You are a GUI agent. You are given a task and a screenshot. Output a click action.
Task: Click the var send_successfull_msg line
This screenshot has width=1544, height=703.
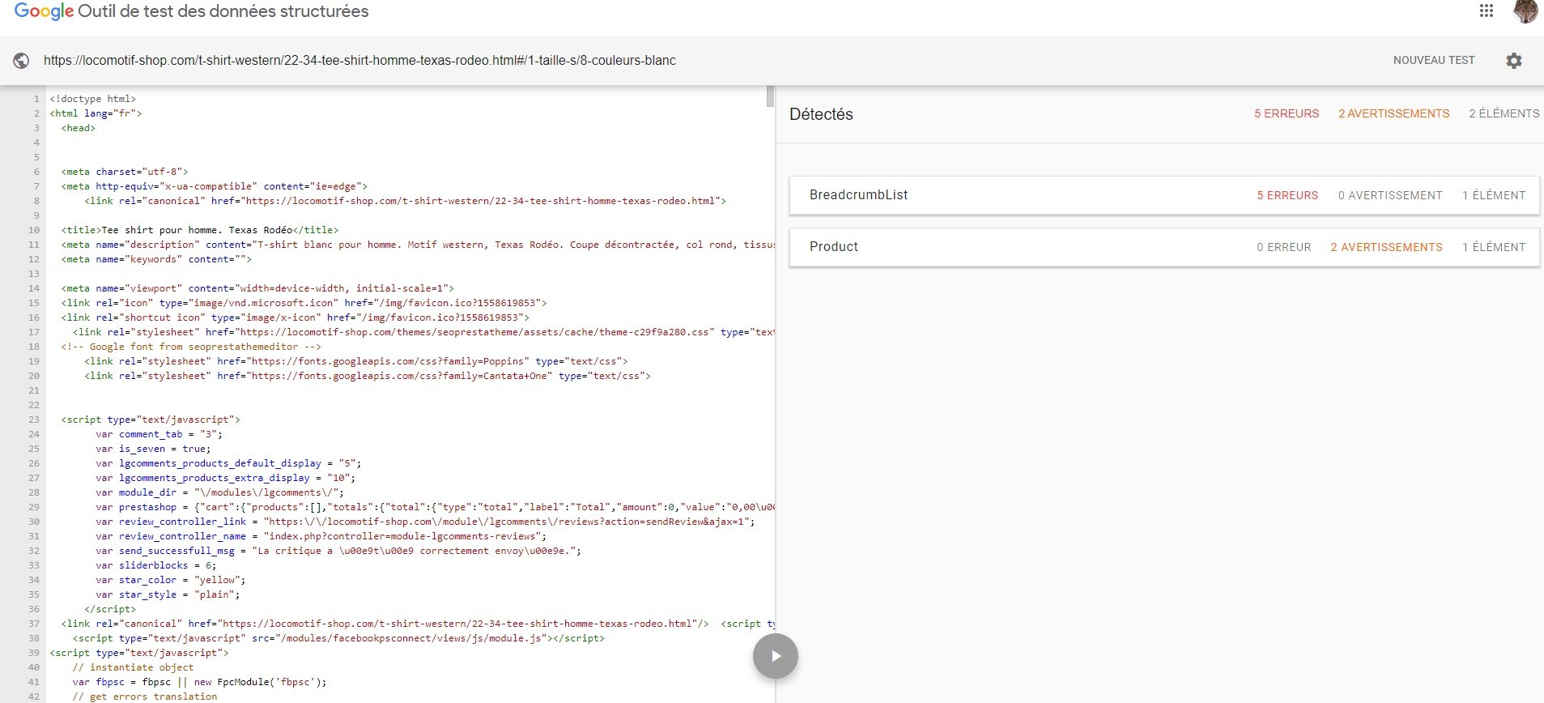[338, 551]
